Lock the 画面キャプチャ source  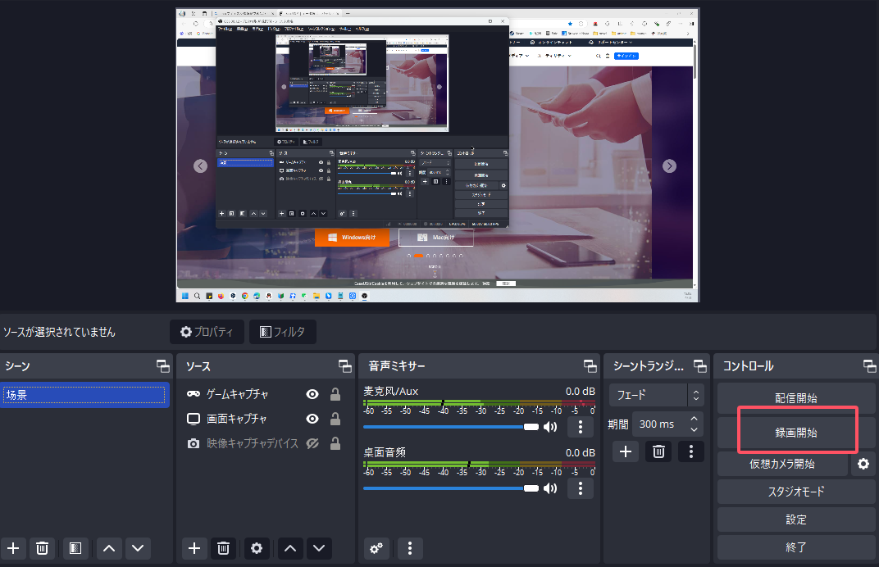[335, 419]
